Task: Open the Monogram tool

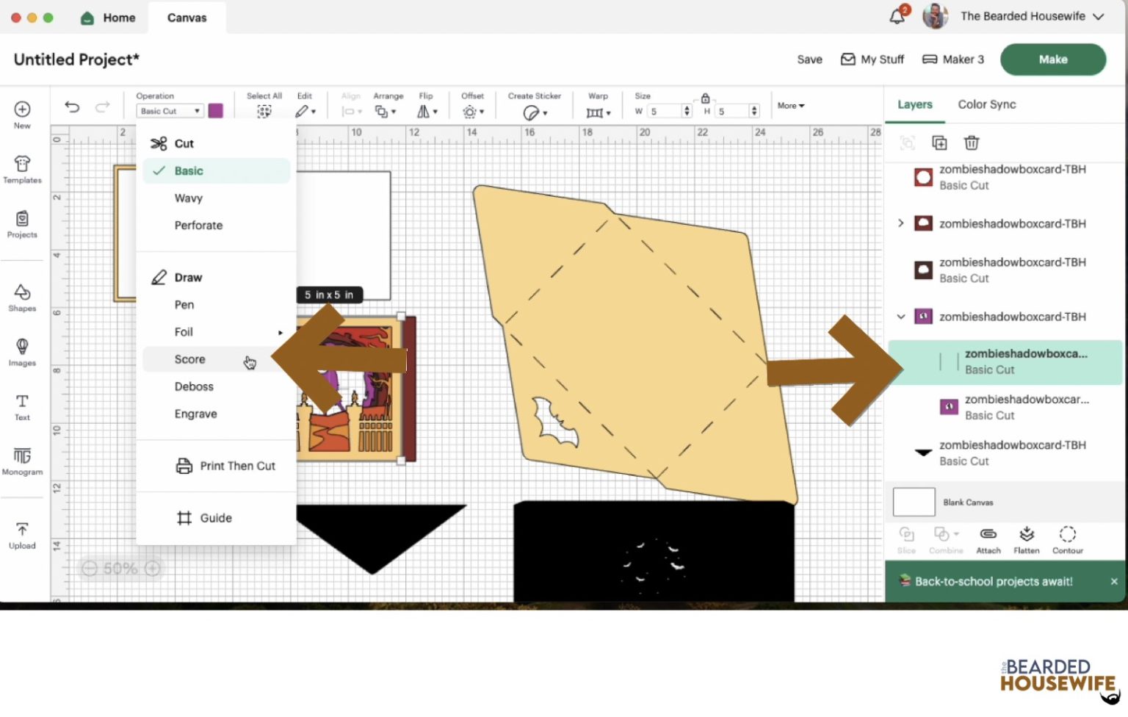Action: click(x=22, y=461)
